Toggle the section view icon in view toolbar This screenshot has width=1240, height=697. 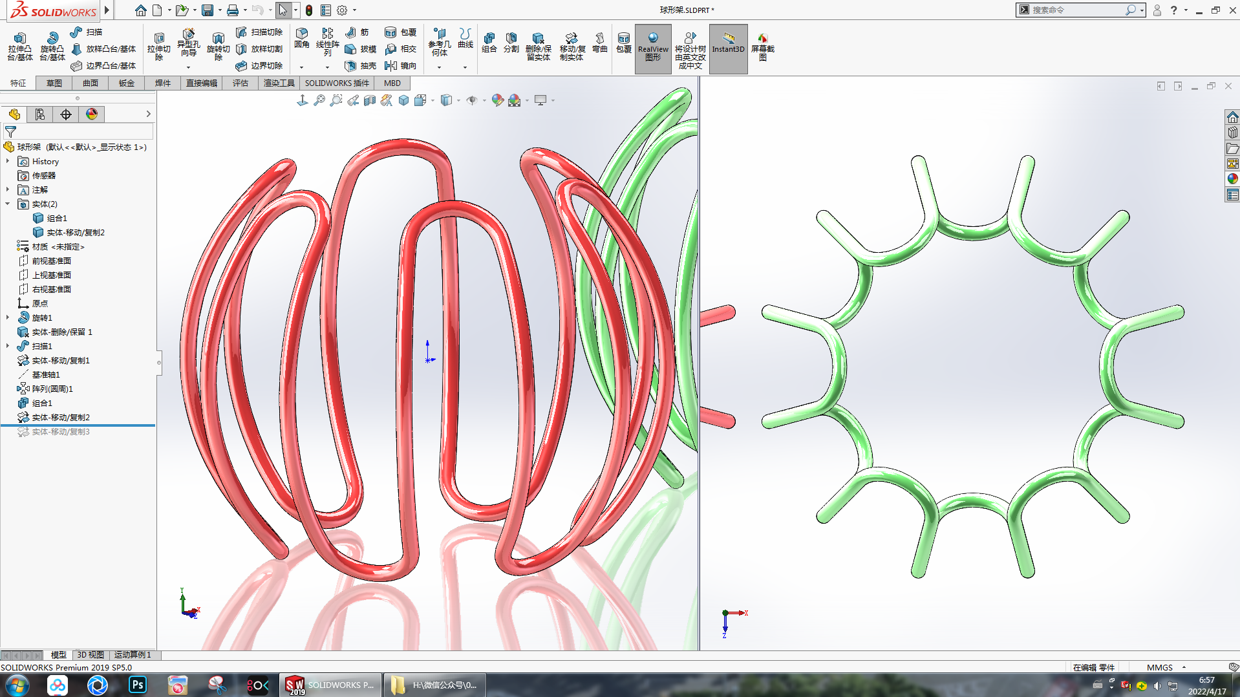pyautogui.click(x=370, y=100)
